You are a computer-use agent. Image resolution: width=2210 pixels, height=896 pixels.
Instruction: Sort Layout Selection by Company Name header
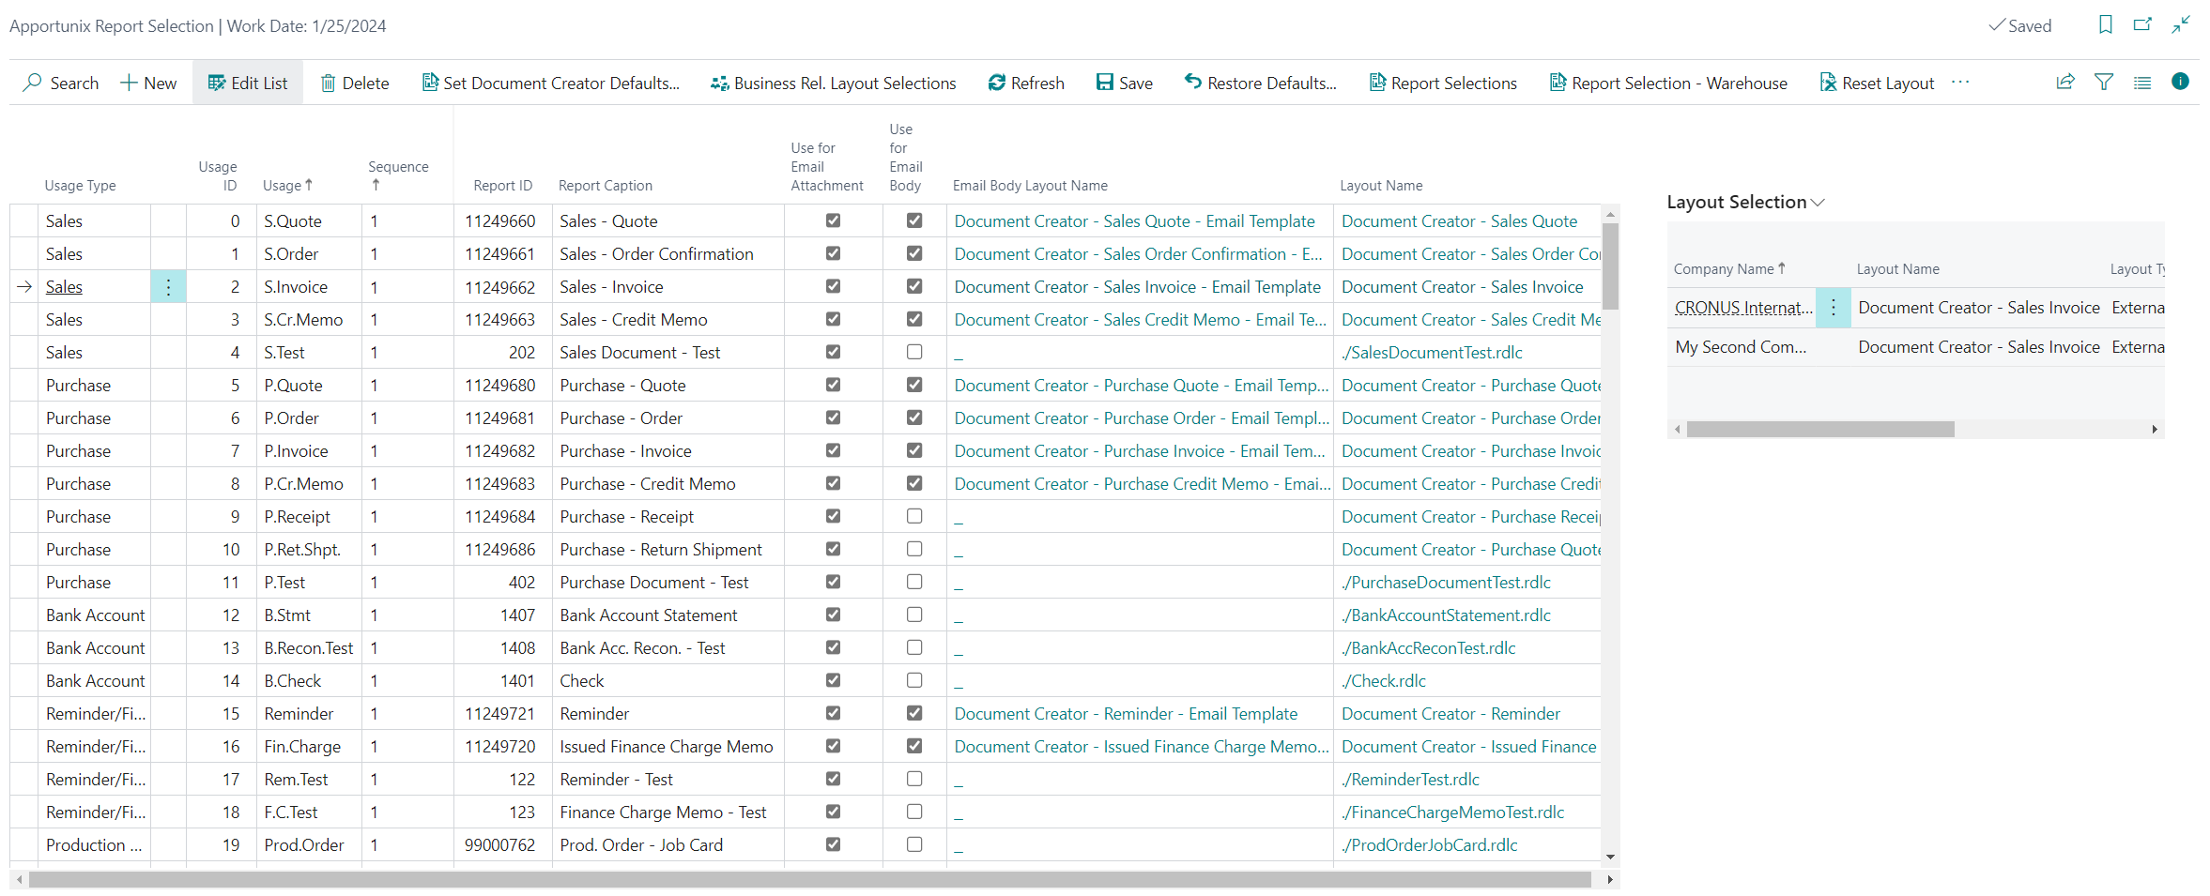click(x=1729, y=269)
